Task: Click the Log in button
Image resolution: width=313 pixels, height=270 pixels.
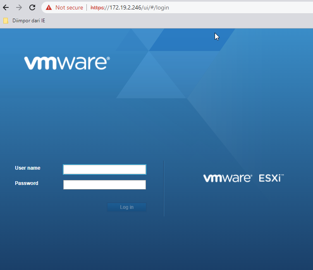Action: (127, 207)
